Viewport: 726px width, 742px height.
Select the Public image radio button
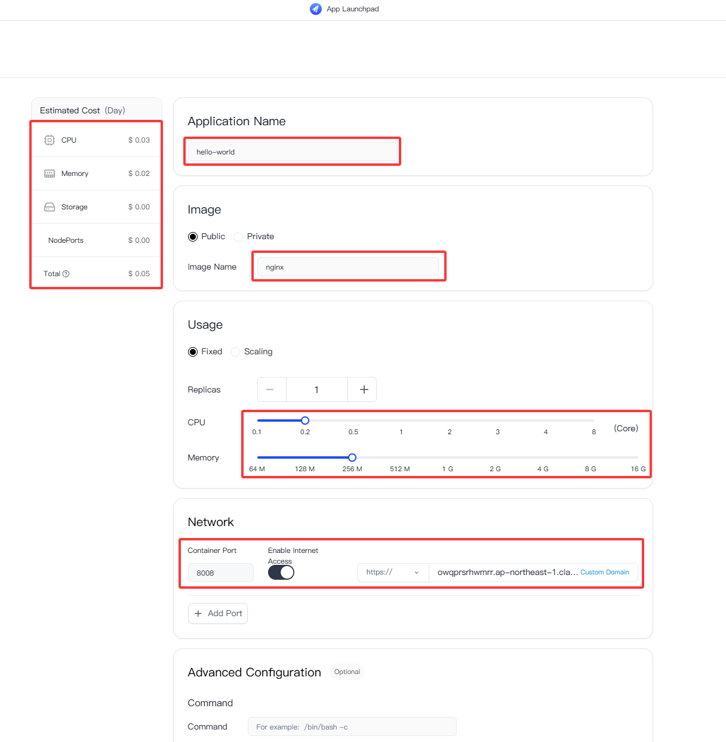click(x=193, y=237)
